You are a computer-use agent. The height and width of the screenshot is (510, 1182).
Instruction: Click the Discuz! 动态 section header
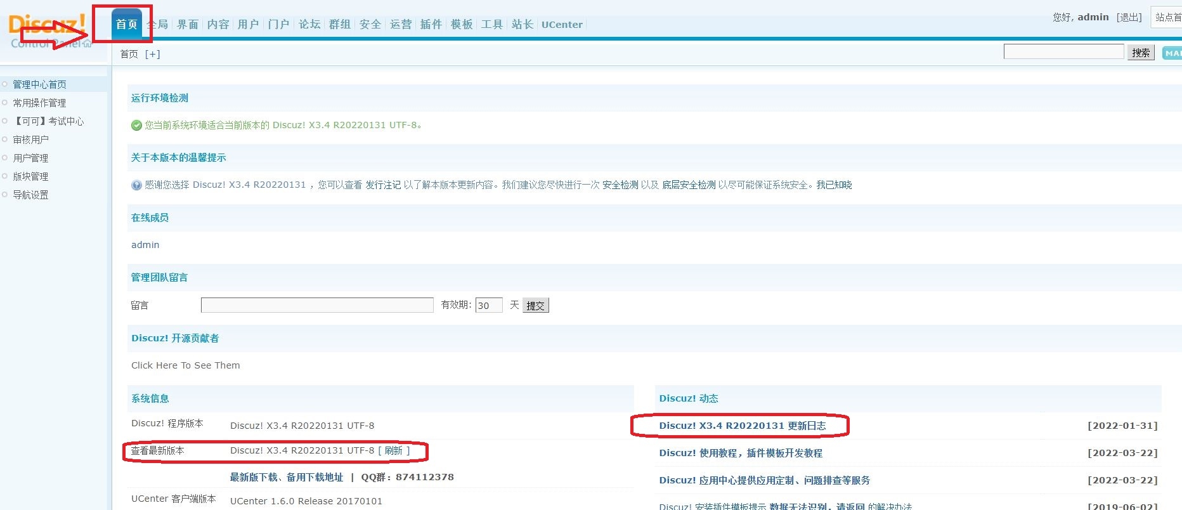689,398
